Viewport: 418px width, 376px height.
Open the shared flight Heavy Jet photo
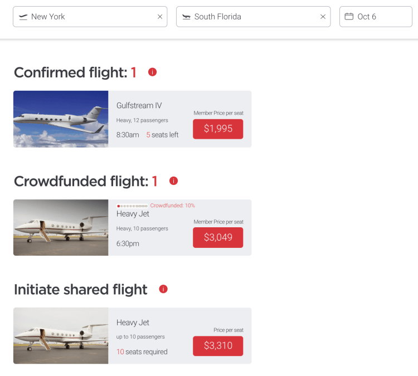pos(61,336)
